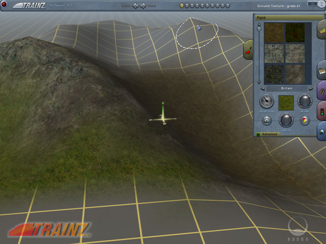326x244 pixels.
Task: Click the Trainz logo in the top bar
Action: (29, 6)
